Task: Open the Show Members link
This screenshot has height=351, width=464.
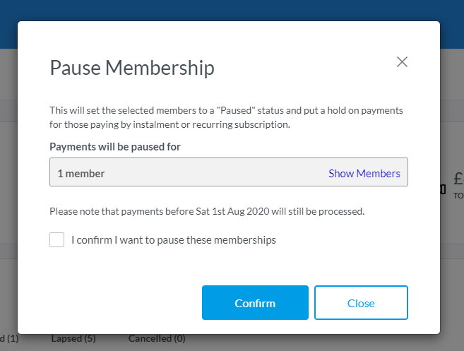Action: click(364, 173)
